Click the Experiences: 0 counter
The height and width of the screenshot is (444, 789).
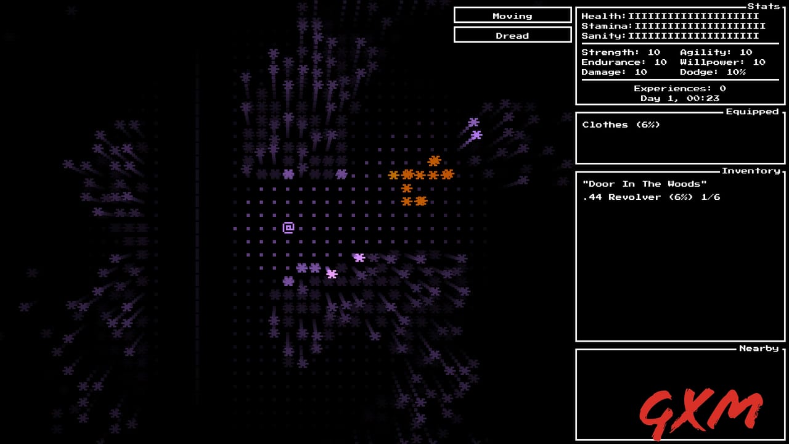[679, 88]
